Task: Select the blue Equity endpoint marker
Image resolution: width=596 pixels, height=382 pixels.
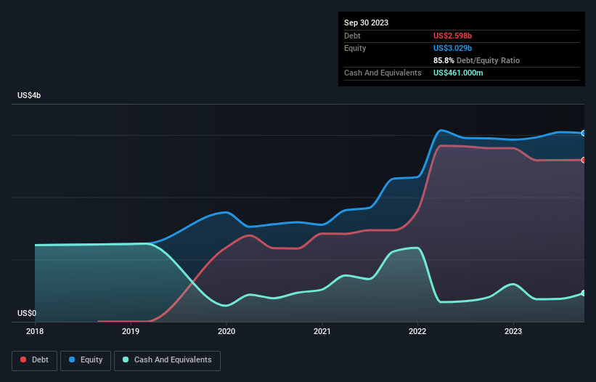Action: coord(584,133)
